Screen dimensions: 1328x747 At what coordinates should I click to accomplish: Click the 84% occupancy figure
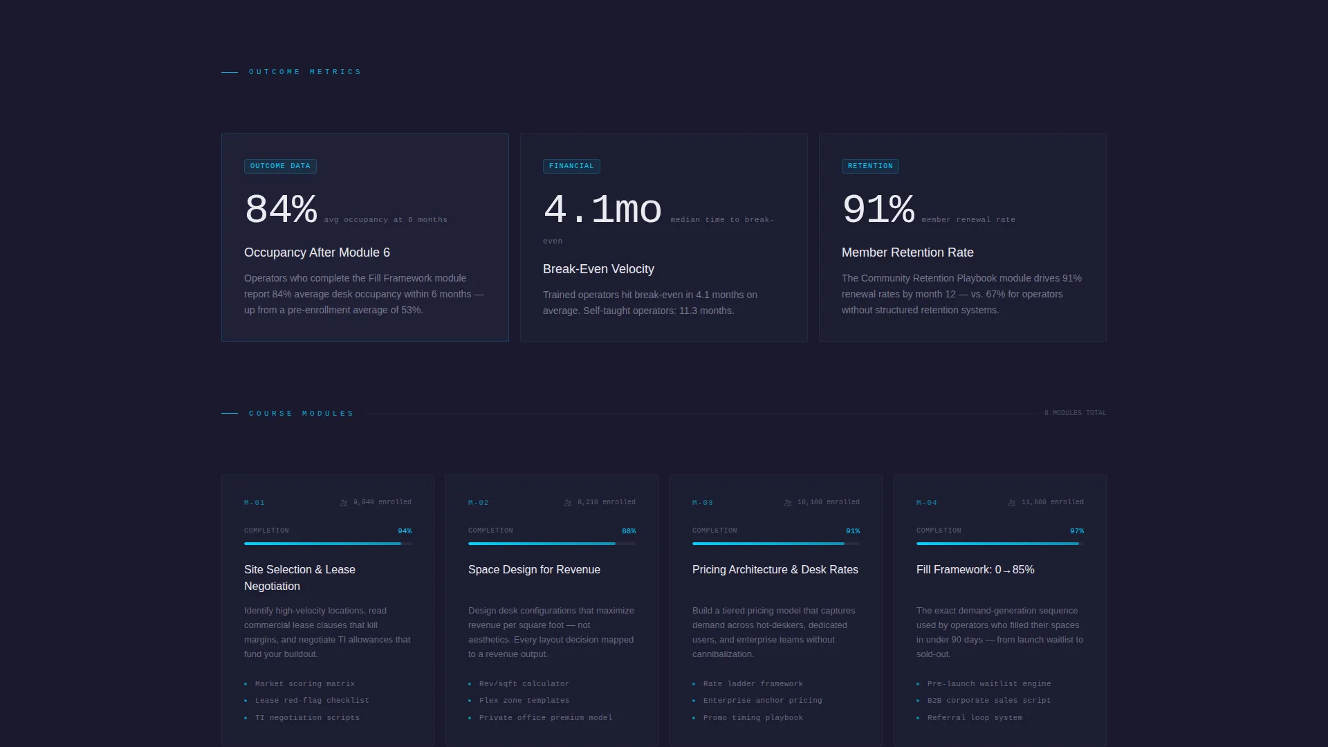[x=281, y=209]
